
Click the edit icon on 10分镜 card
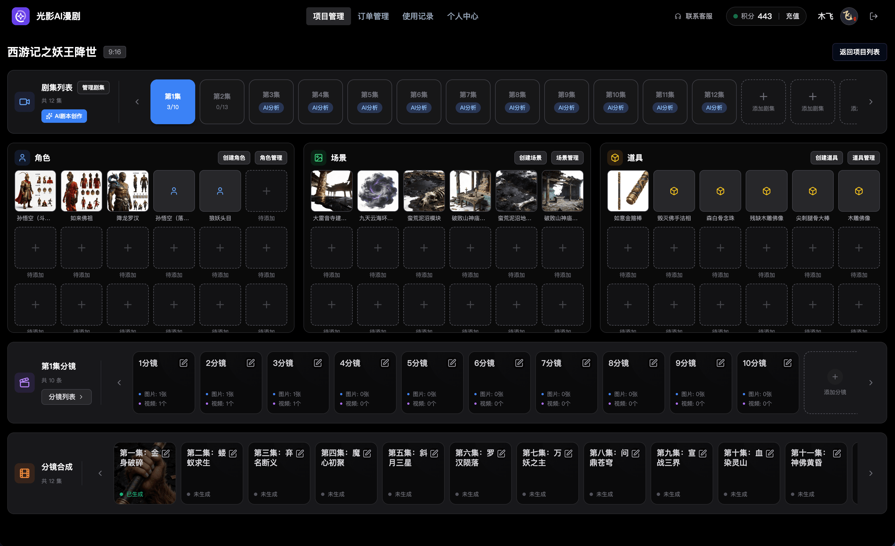tap(788, 363)
